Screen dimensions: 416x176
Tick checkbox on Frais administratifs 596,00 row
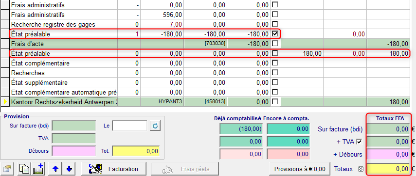[275, 15]
